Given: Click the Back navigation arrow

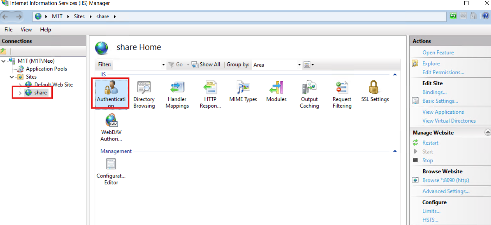Looking at the screenshot, I should 6,17.
